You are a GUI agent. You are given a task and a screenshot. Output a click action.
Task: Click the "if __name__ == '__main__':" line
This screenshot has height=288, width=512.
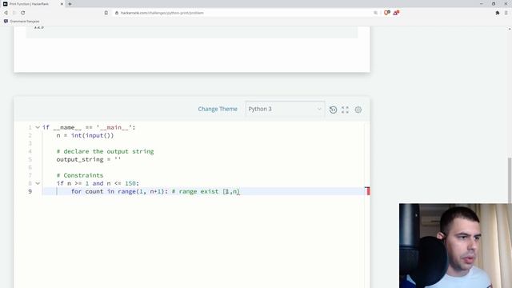pyautogui.click(x=89, y=127)
